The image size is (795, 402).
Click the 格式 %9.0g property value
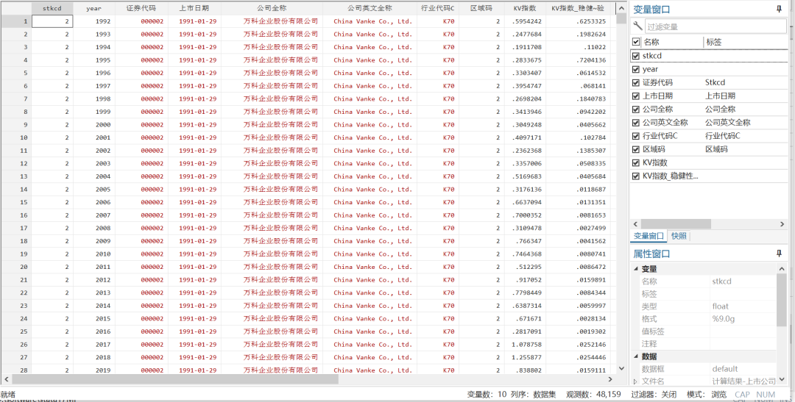tap(722, 318)
